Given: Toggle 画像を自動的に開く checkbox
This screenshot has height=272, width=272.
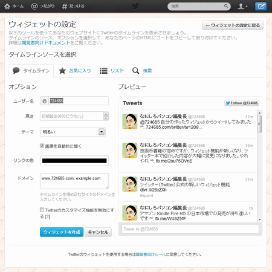Looking at the screenshot, I should tap(42, 146).
